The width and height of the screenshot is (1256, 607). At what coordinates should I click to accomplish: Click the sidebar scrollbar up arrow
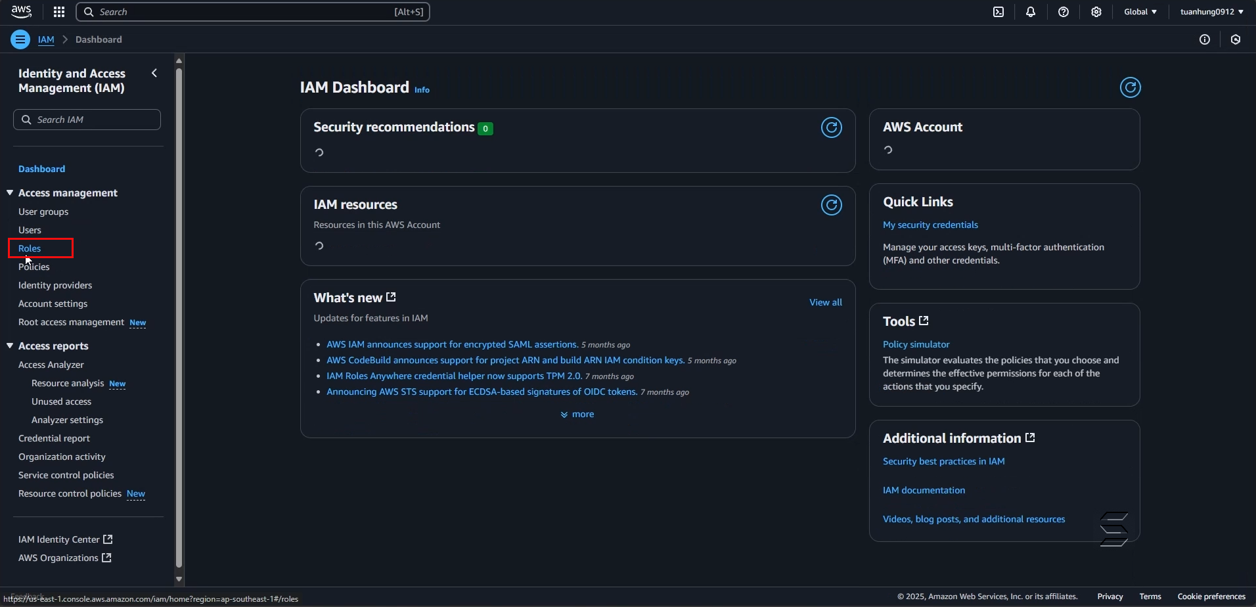pyautogui.click(x=179, y=61)
